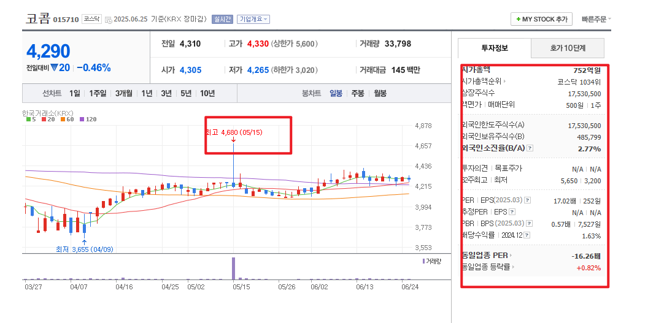
Task: Add this stock via MY STOCK 추가
Action: point(541,19)
